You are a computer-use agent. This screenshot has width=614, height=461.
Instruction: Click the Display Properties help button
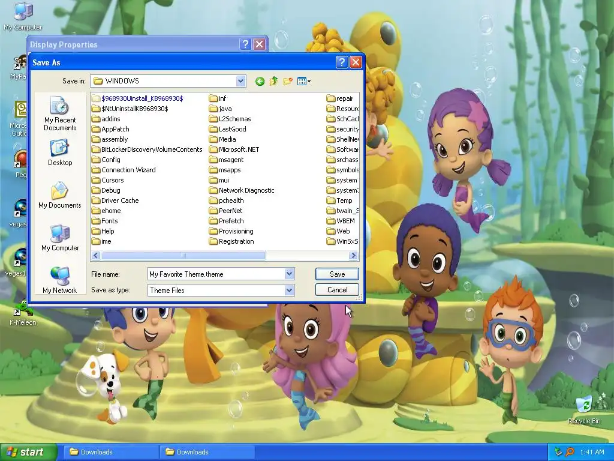click(245, 44)
